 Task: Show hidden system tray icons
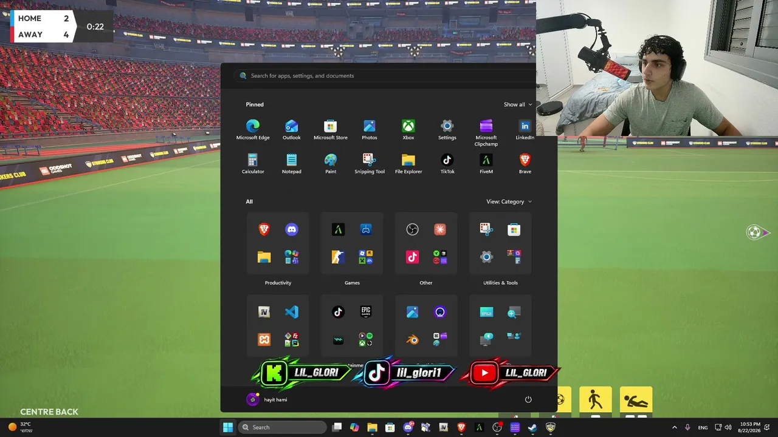[674, 427]
